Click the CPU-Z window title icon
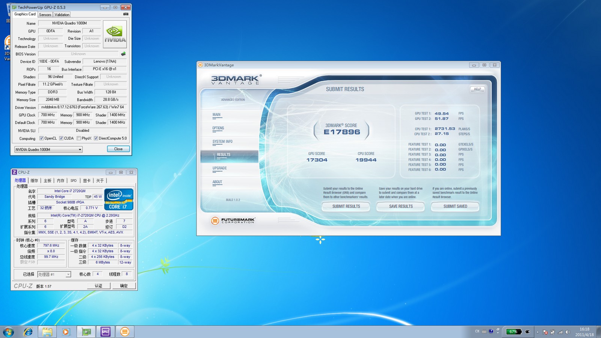Viewport: 601px width, 338px height. tap(15, 172)
